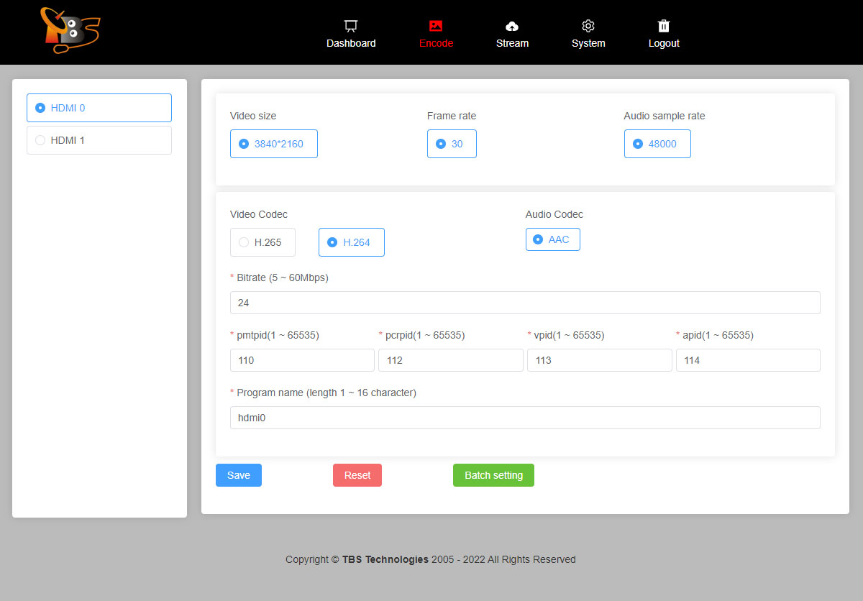Select 3840*2160 video size option

pos(273,144)
